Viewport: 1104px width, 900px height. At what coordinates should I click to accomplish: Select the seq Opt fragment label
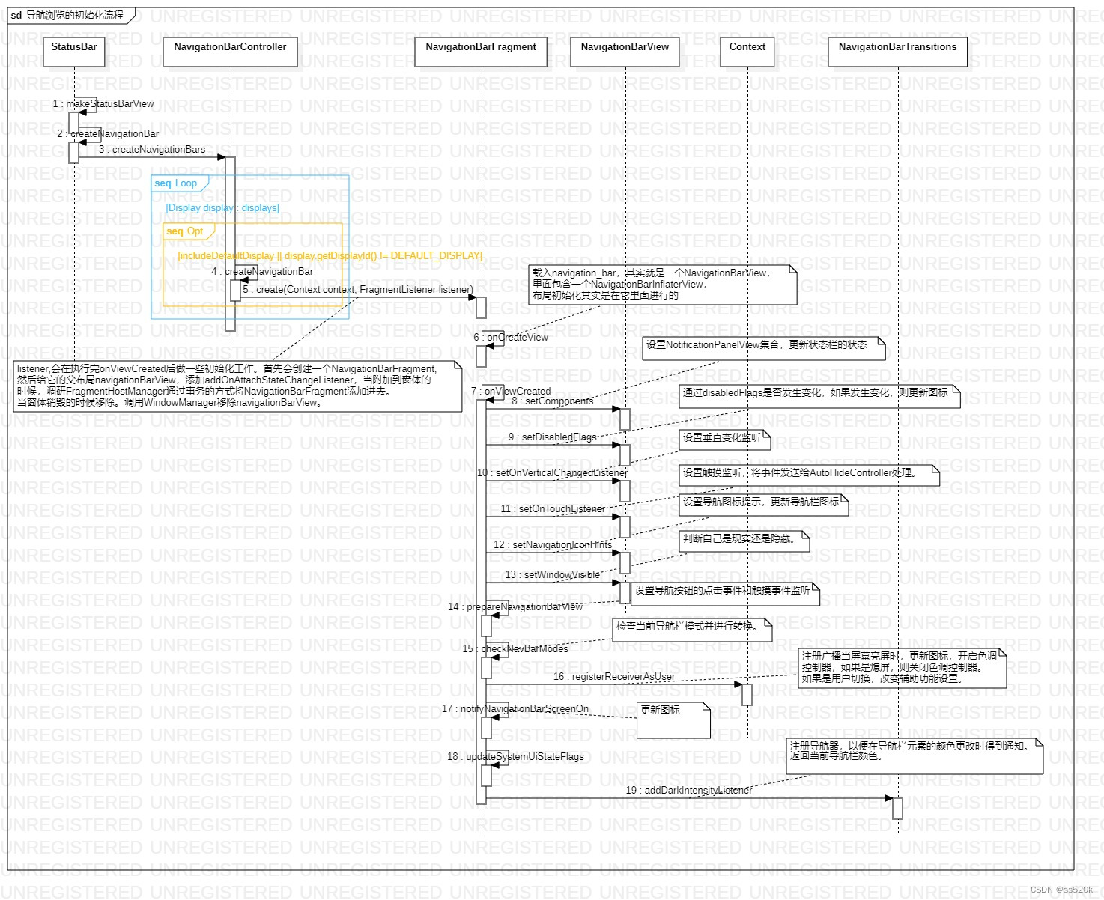185,231
